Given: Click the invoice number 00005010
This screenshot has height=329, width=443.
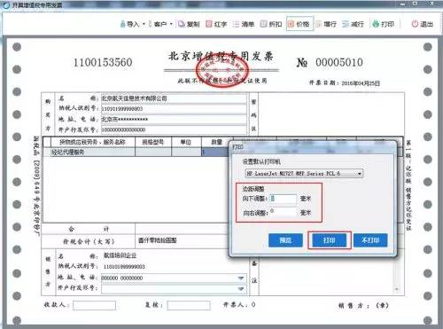Looking at the screenshot, I should [x=339, y=62].
